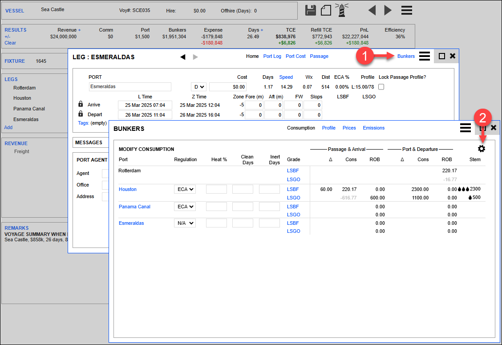Toggle the Arrive time lock icon

point(81,104)
